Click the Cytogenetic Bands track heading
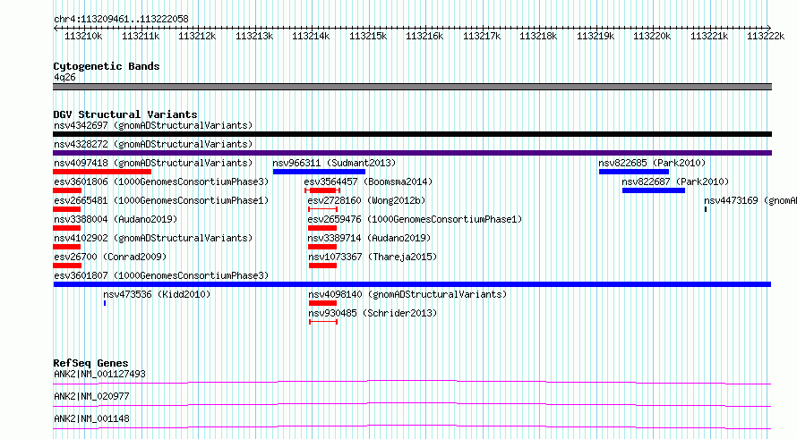 point(107,66)
